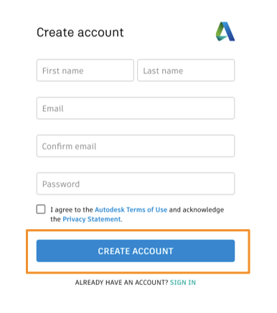277x313 pixels.
Task: Click the 'and acknowledge' label text
Action: pyautogui.click(x=197, y=210)
